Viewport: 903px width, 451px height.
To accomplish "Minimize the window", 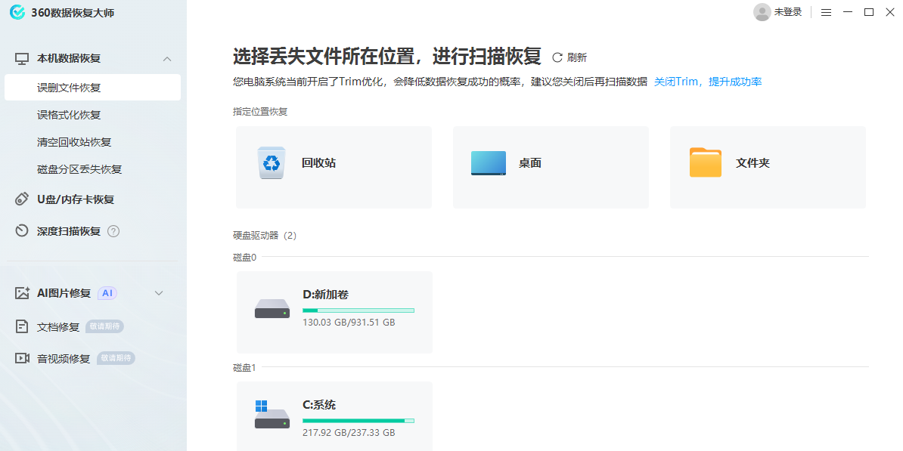I will (847, 12).
